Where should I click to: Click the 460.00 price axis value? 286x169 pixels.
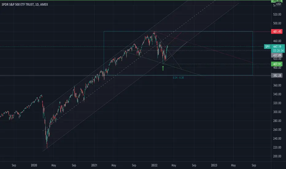click(277, 41)
